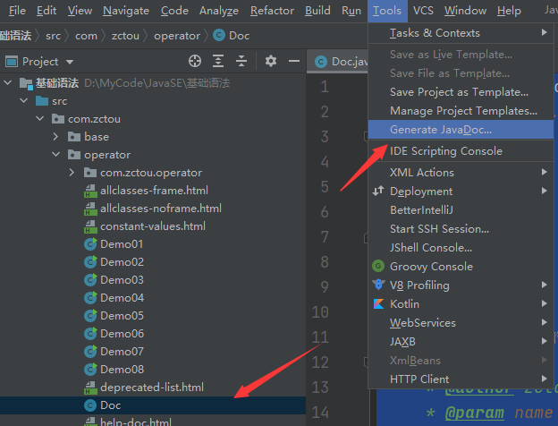Viewport: 558px width, 426px height.
Task: Click the Kotlin logo icon in menu
Action: coord(379,303)
